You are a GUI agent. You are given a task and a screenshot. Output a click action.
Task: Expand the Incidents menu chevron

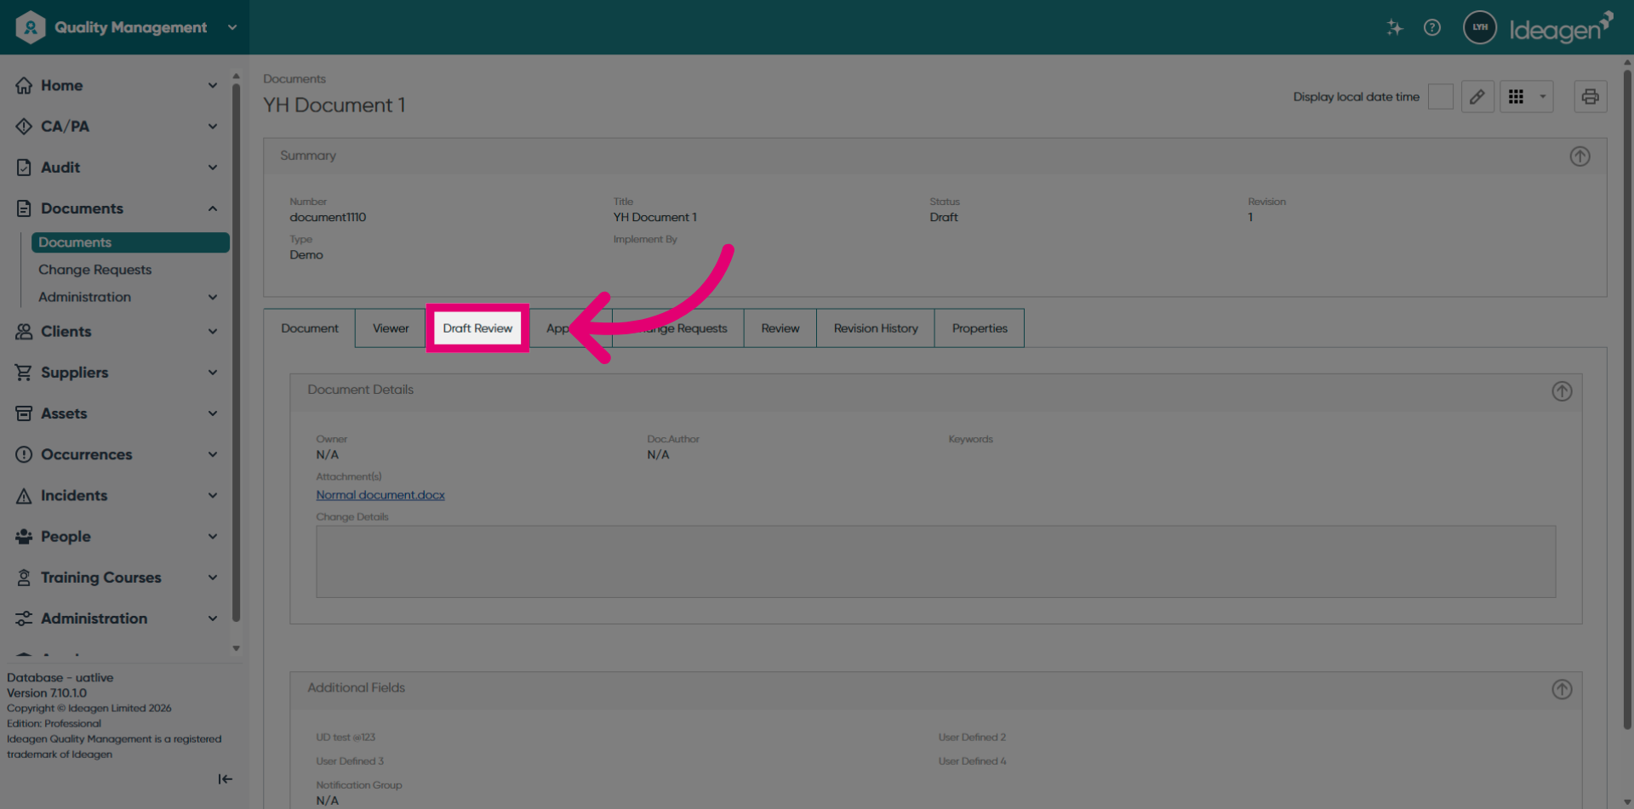(213, 496)
